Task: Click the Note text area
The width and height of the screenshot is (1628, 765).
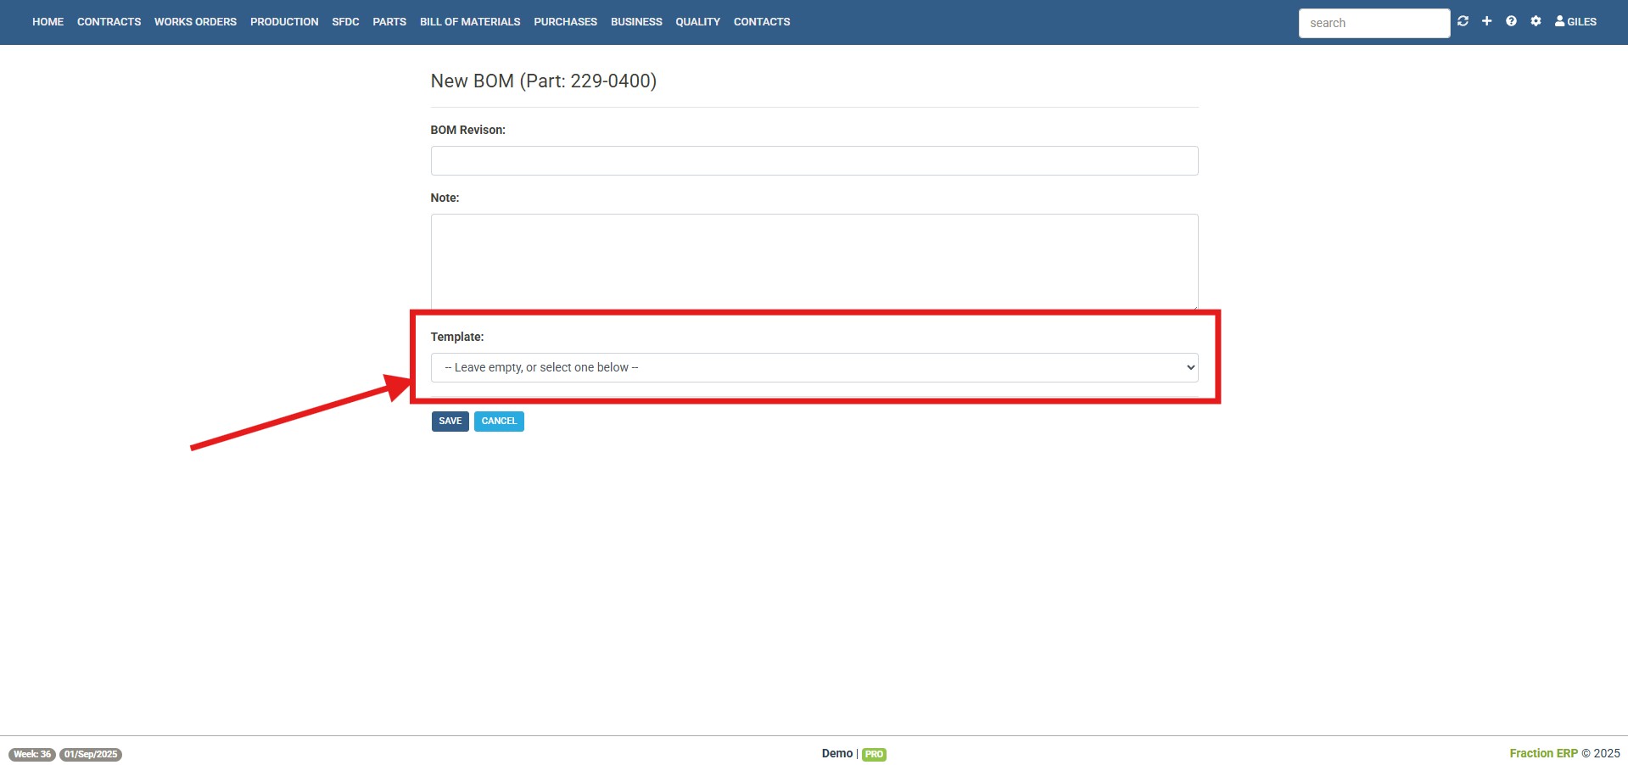Action: coord(814,261)
